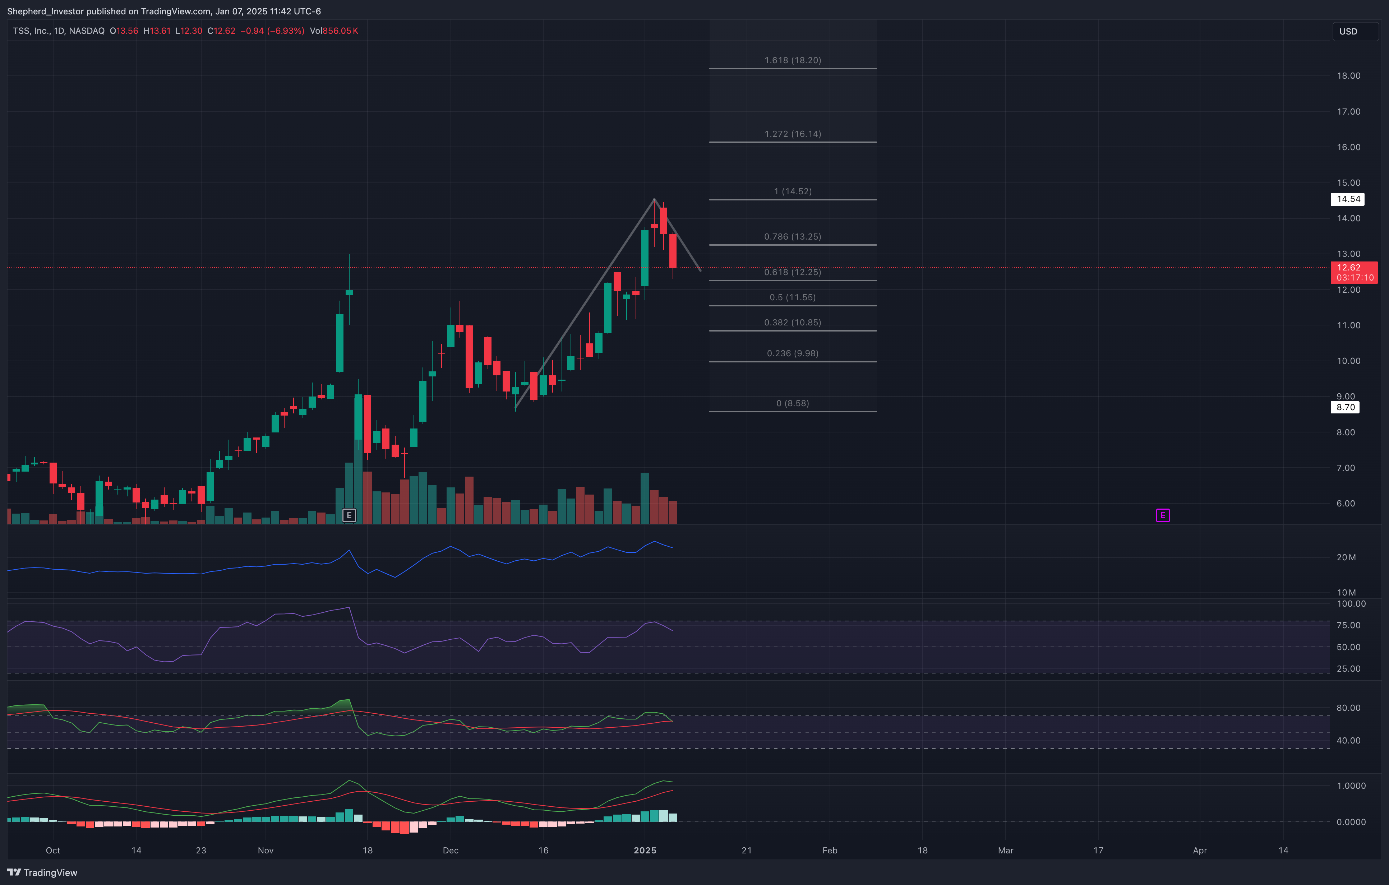Click the 20M volume indicator axis label
The height and width of the screenshot is (885, 1389).
point(1346,557)
